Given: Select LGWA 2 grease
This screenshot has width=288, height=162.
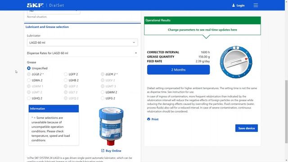Looking at the screenshot, I should point(29,80).
